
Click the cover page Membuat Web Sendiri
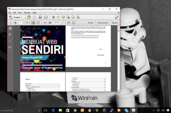pyautogui.click(x=43, y=48)
